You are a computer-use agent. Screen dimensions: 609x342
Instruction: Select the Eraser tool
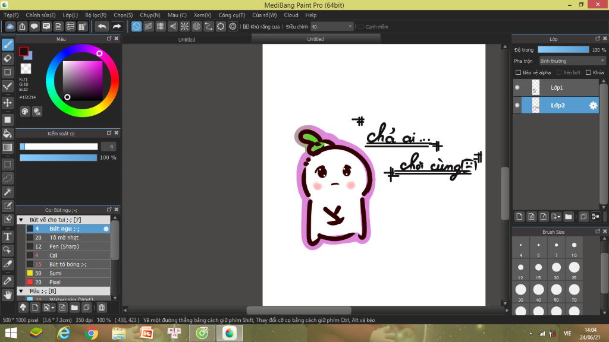coord(7,59)
